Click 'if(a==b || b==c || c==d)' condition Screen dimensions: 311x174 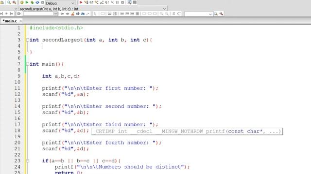pyautogui.click(x=80, y=161)
